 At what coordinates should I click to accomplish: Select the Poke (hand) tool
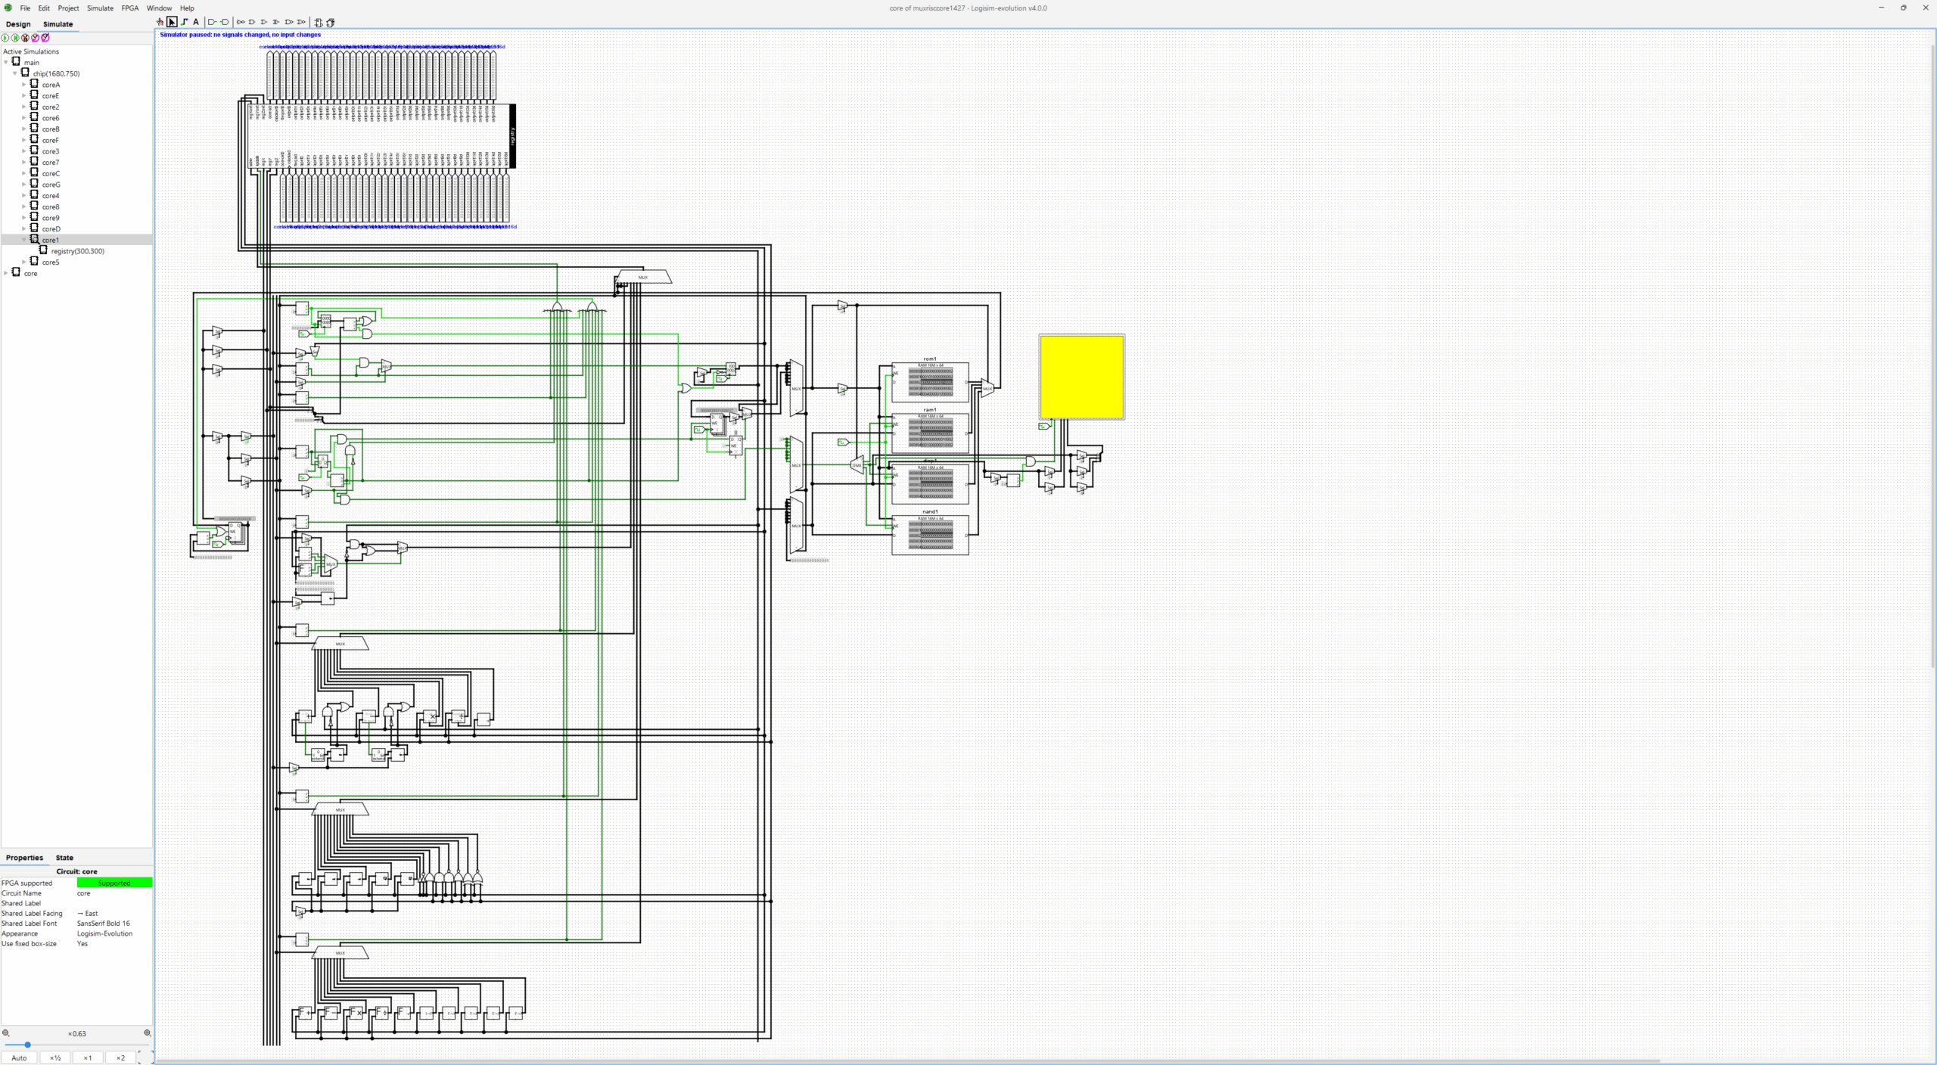[x=160, y=22]
